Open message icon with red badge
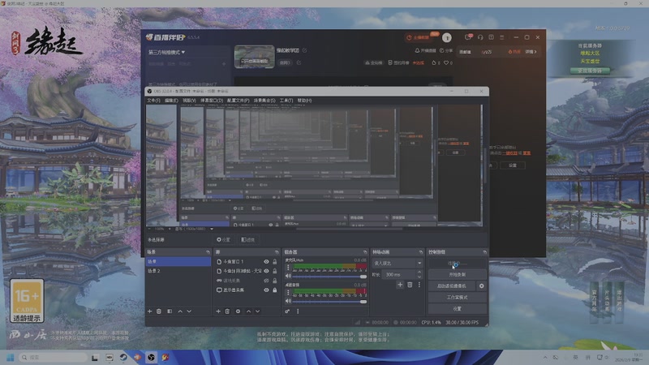 [468, 37]
